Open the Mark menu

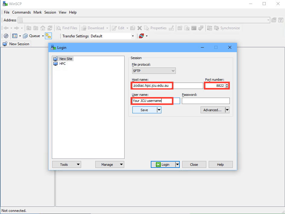point(38,12)
